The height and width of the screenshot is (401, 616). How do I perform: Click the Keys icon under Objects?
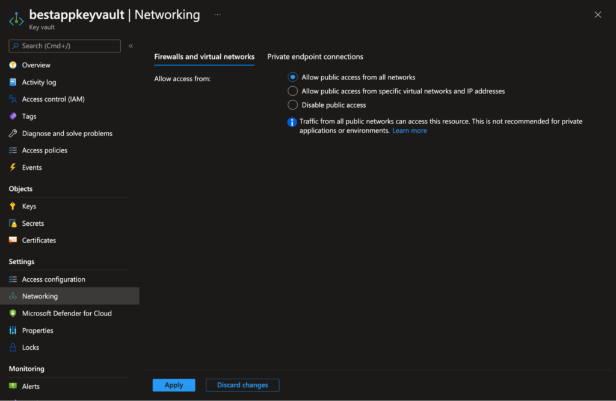point(13,206)
